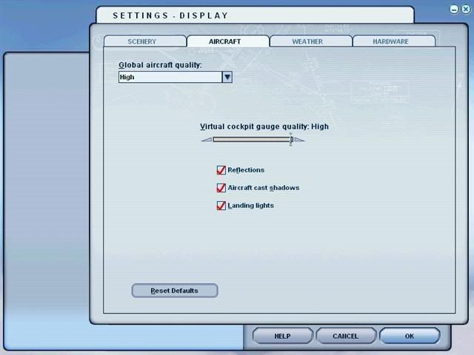Uncheck the Landing lights option
The height and width of the screenshot is (355, 474).
point(221,206)
